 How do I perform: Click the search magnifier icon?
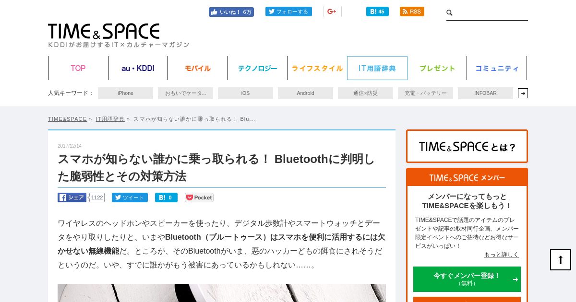[450, 13]
